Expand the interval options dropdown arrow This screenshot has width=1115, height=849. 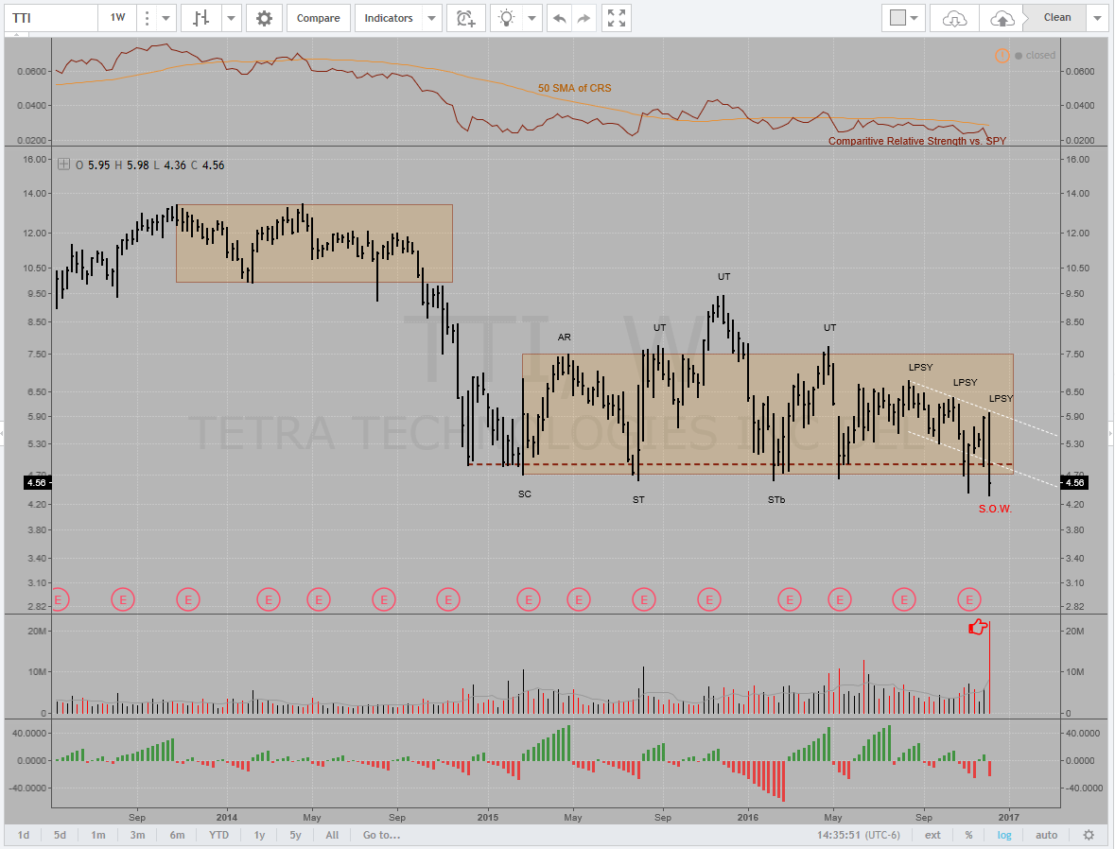tap(166, 18)
